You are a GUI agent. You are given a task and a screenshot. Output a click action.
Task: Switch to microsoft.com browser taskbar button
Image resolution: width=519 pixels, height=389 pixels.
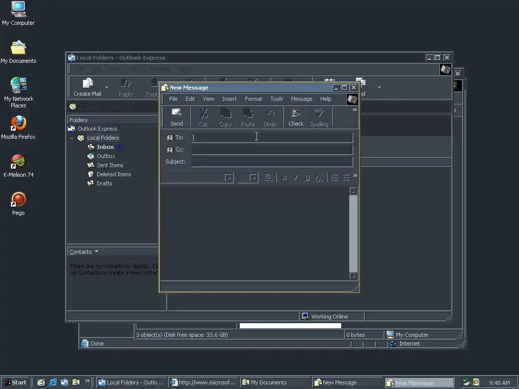pos(203,382)
